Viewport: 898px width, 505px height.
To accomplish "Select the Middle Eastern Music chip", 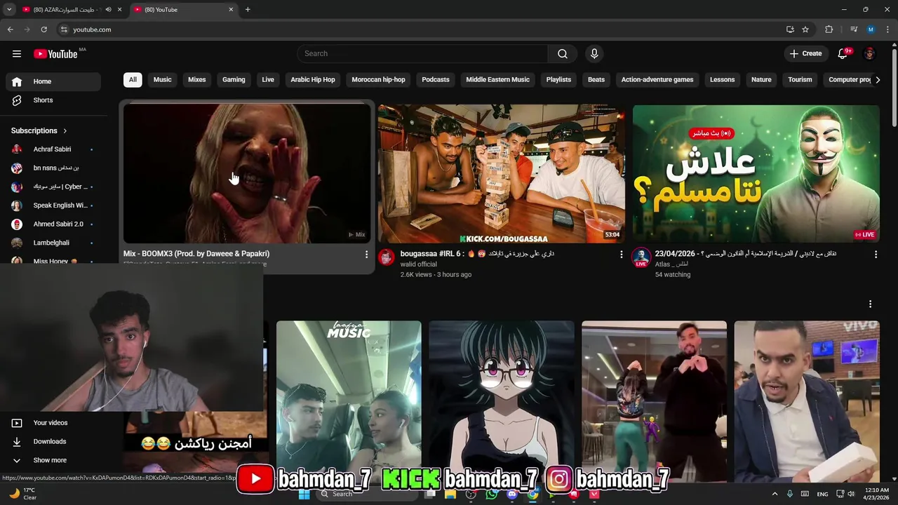I will 498,80.
